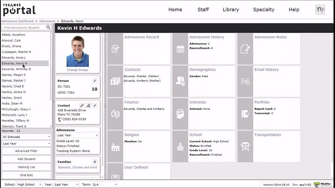Click the phone icon beside contact number

click(60, 119)
